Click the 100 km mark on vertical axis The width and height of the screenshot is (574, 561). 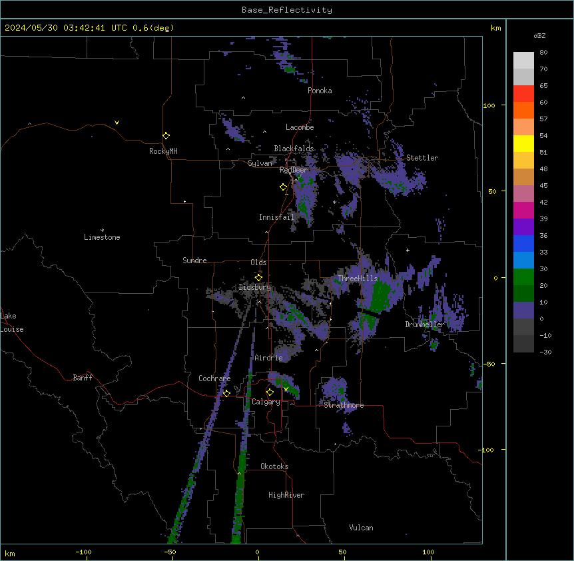(489, 105)
